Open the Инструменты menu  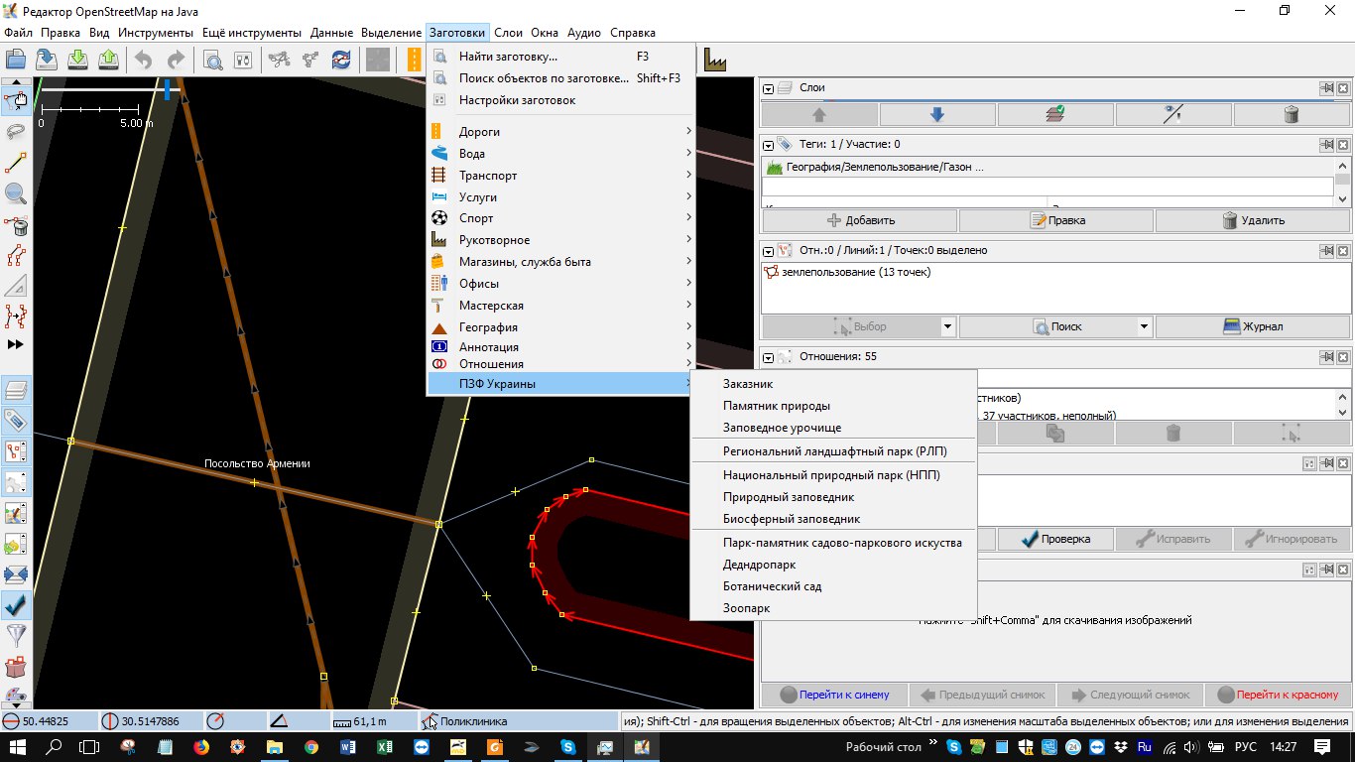(x=155, y=33)
